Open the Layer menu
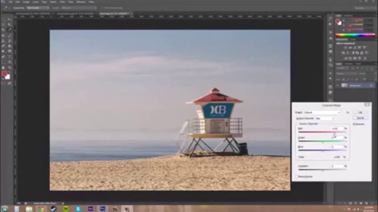The height and width of the screenshot is (212, 378). (35, 2)
